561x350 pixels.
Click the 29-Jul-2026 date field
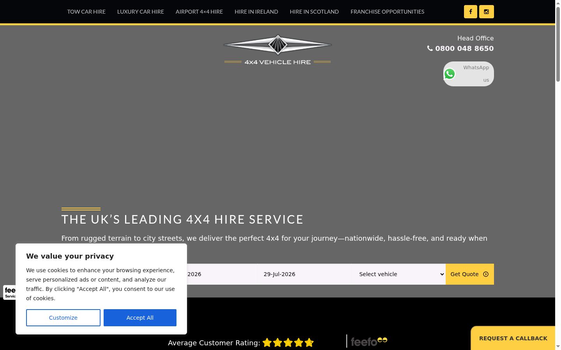tap(304, 274)
